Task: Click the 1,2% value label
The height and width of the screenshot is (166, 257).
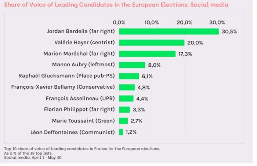Action: (132, 132)
